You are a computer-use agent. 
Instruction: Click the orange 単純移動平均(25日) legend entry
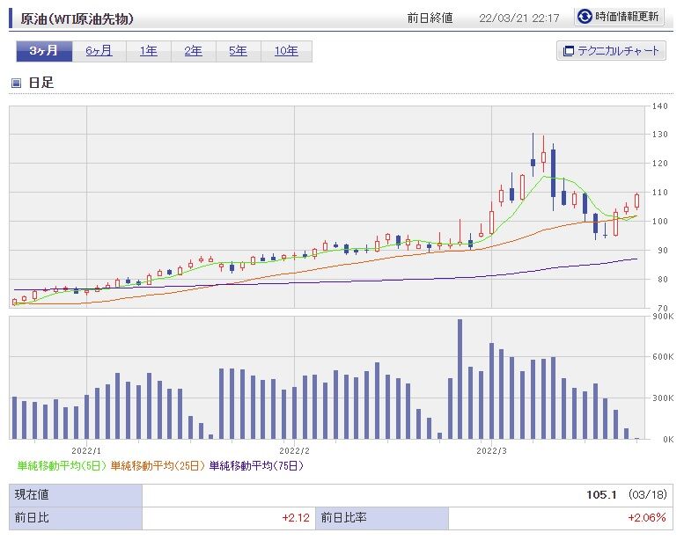pyautogui.click(x=158, y=465)
